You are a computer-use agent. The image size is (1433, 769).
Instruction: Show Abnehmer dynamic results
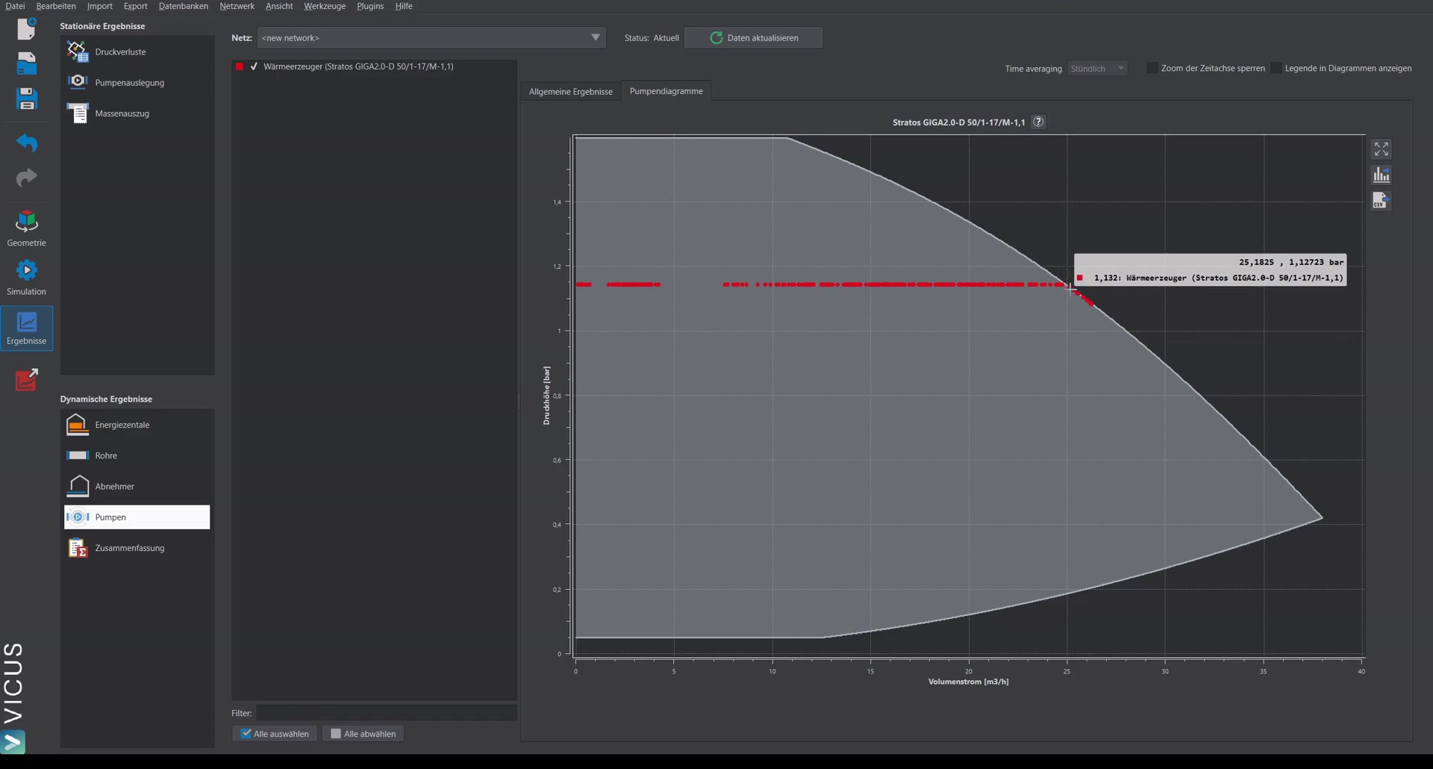[x=137, y=486]
